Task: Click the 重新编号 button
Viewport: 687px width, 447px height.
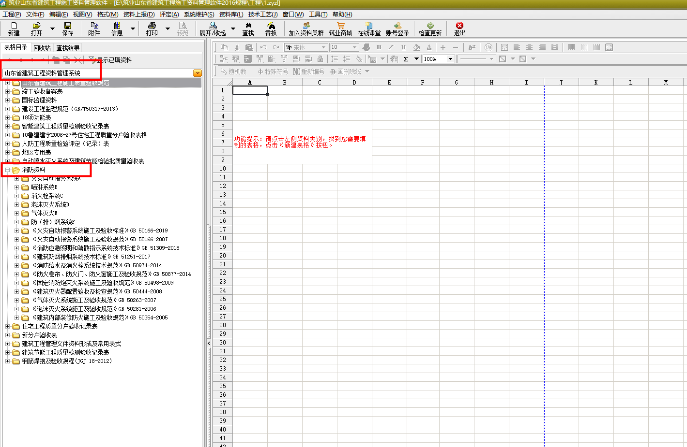Action: [308, 72]
